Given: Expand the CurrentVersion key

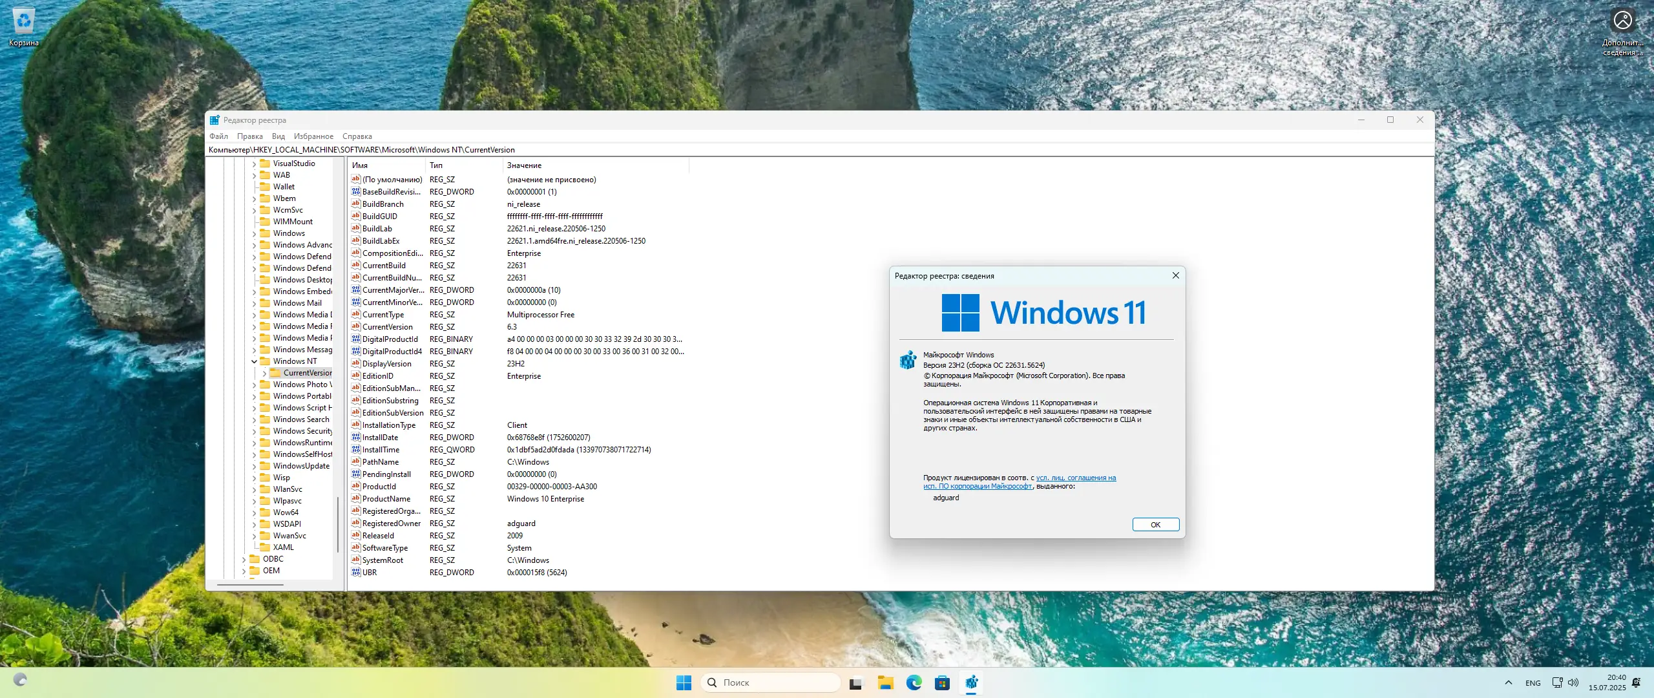Looking at the screenshot, I should pyautogui.click(x=264, y=373).
